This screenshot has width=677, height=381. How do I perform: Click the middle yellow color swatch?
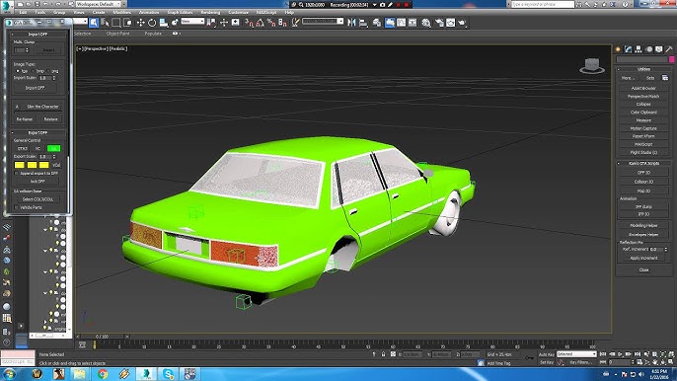point(32,165)
